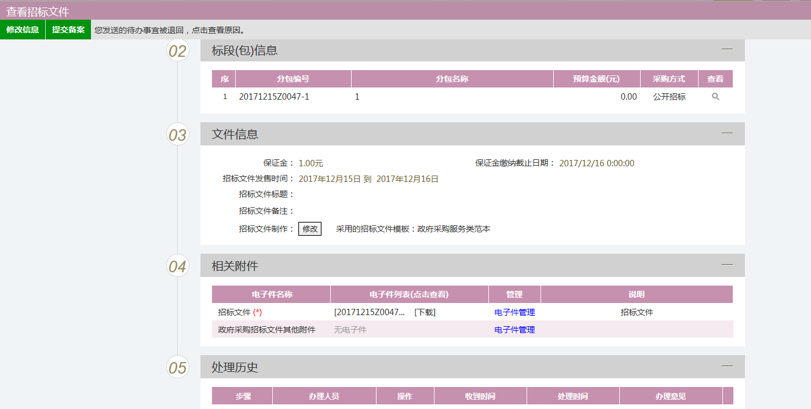Open 电子件管理 for 政府采购招标文件其他附件
Screen dimensions: 811x409
click(x=514, y=330)
